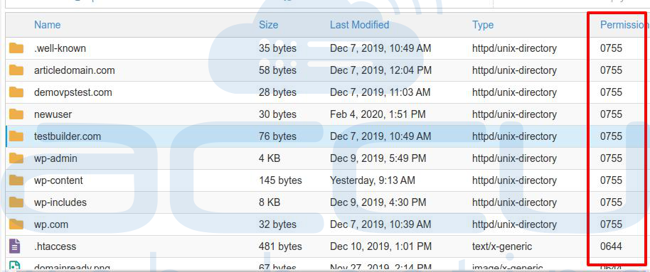Sort by Last Modified column header

coord(359,25)
